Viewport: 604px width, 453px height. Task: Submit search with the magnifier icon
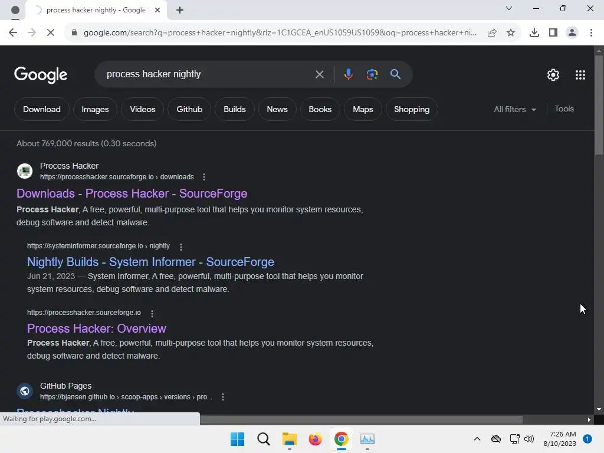click(395, 74)
